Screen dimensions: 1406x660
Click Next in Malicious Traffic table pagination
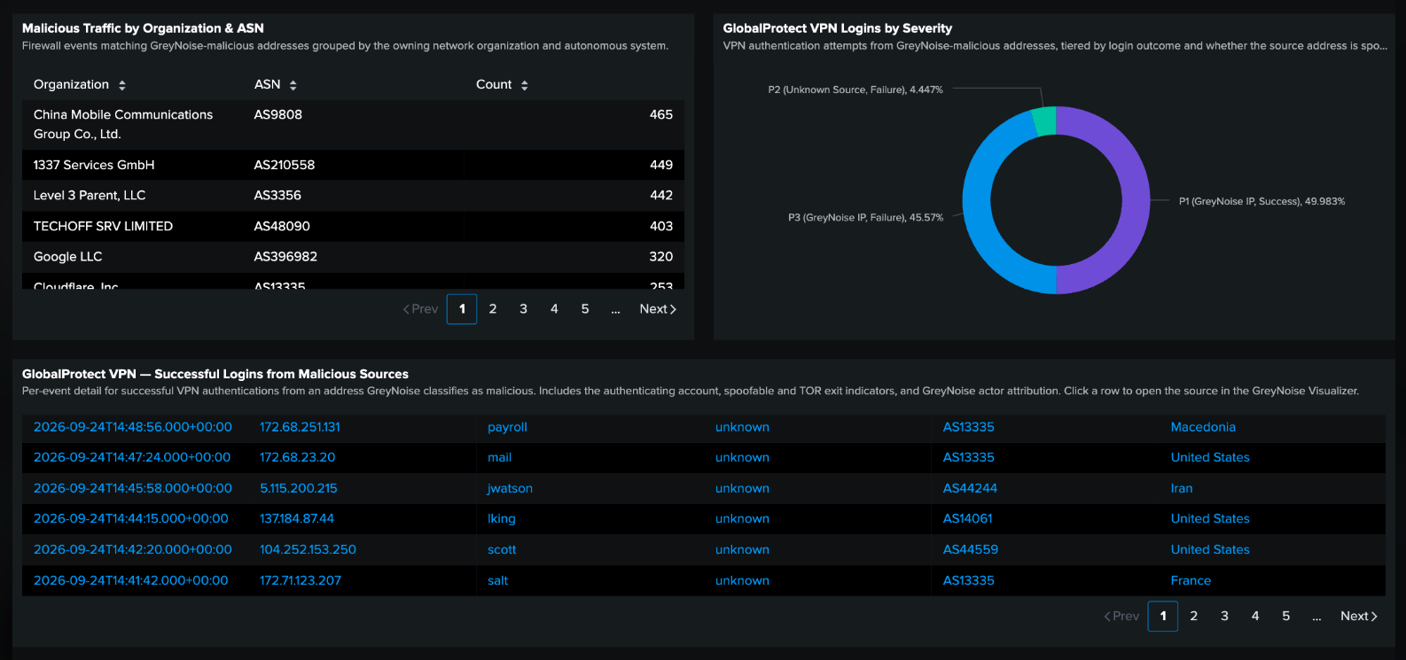pos(658,309)
